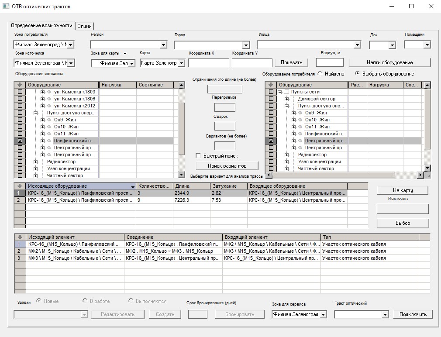Image resolution: width=441 pixels, height=337 pixels.
Task: Select Оп9_Жил in consumer equipment tree
Action: point(316,113)
